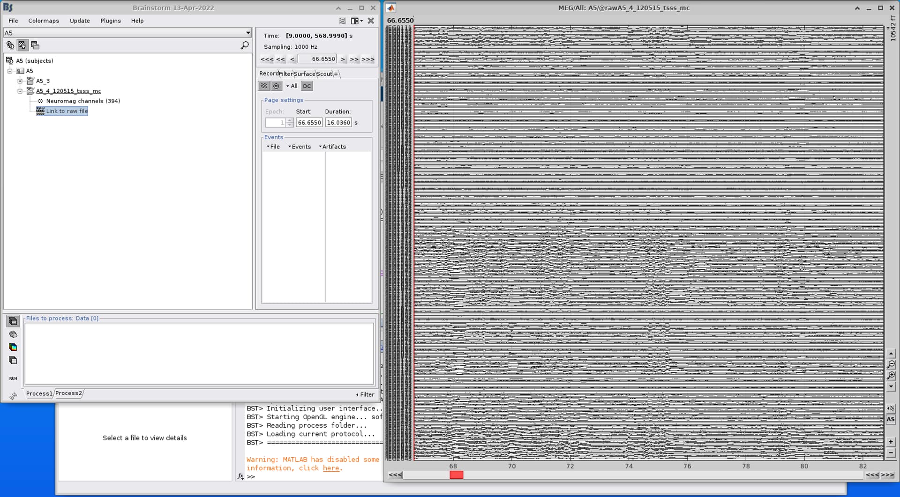Screen dimensions: 900x497
Task: Collapse the A5 subject node
Action: pos(10,71)
